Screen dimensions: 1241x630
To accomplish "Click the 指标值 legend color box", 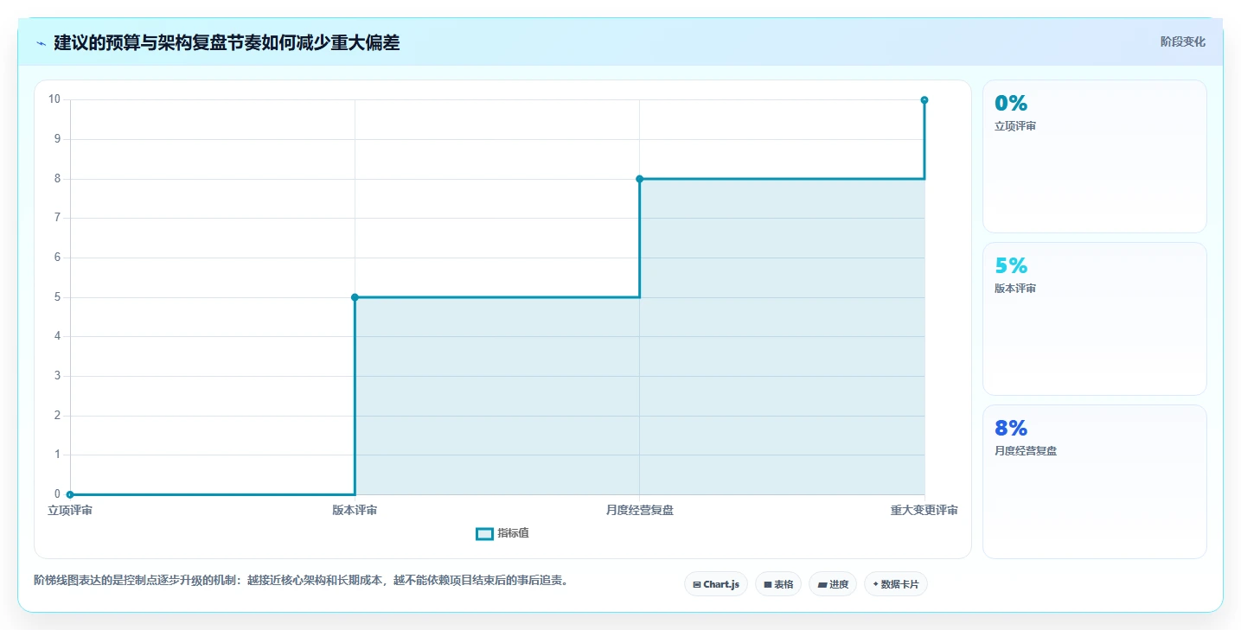I will coord(484,534).
